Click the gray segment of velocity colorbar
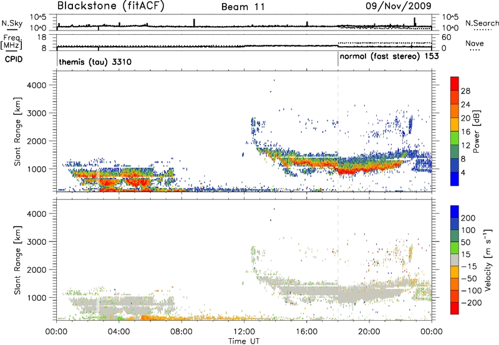499x345 pixels. point(455,260)
